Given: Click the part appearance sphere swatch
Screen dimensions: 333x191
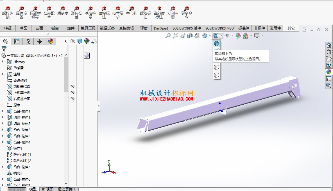Looking at the screenshot, I should click(87, 55).
